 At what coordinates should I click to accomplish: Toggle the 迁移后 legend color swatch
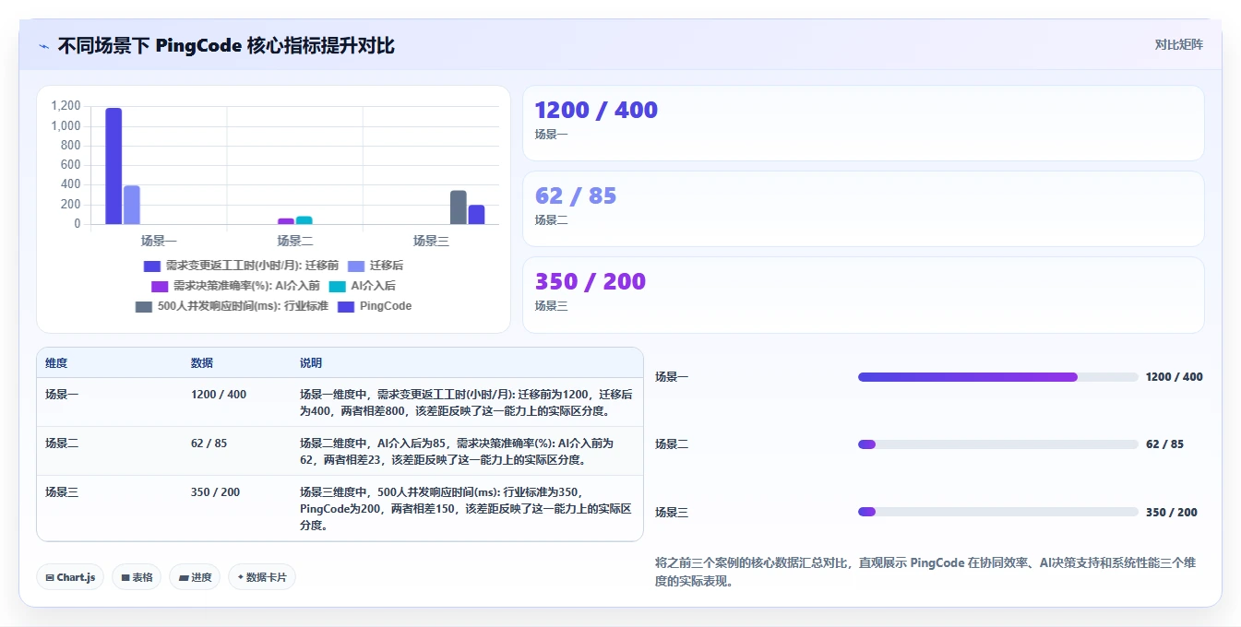click(356, 266)
